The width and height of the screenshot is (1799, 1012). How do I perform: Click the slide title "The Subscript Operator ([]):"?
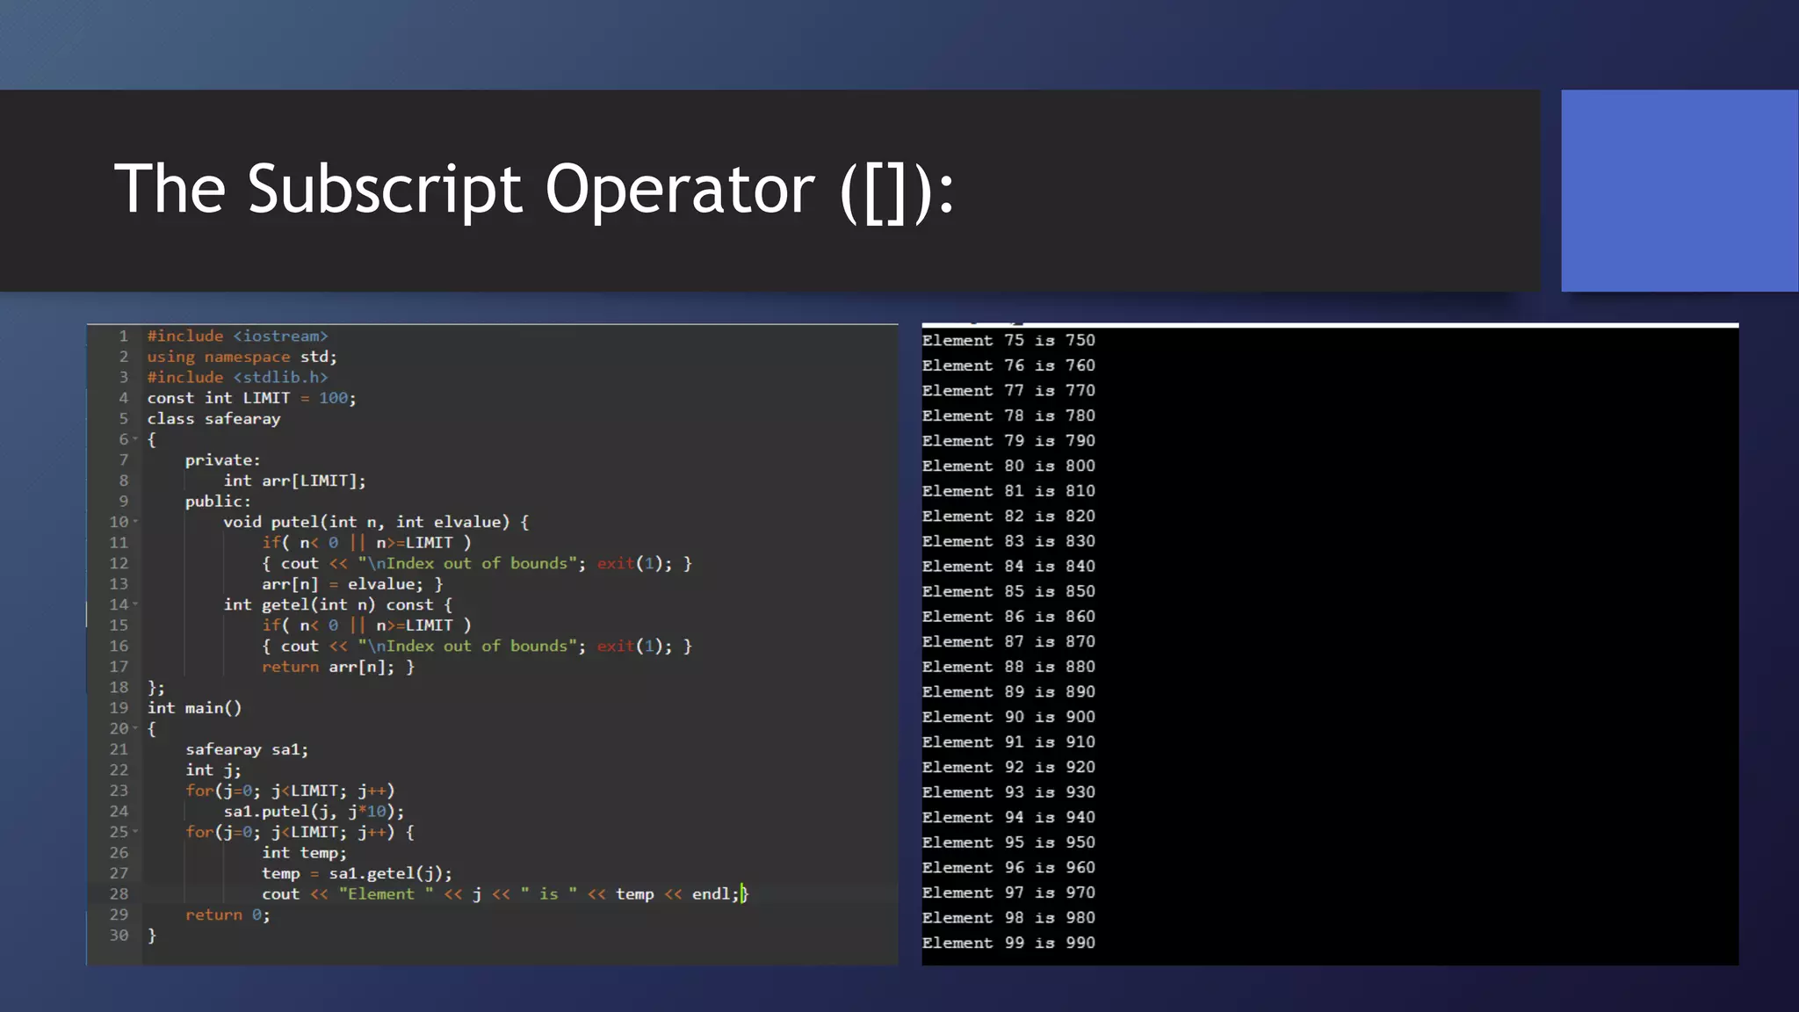point(534,189)
